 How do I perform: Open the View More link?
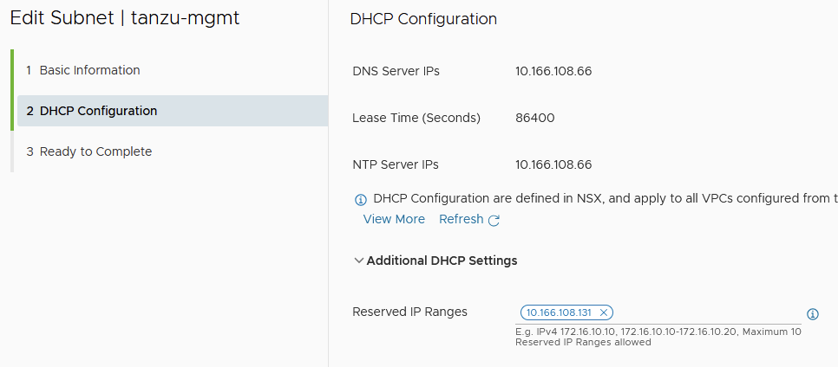(394, 219)
